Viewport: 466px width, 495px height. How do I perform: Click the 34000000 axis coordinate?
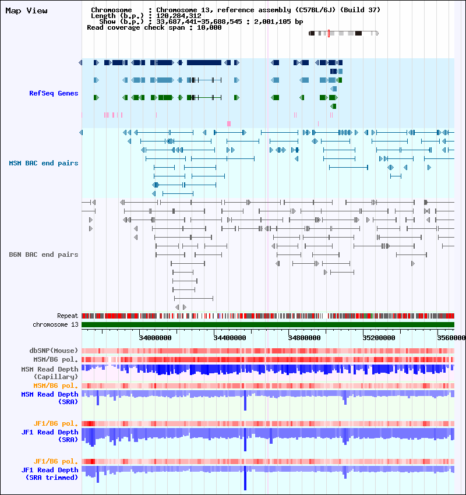click(x=155, y=338)
